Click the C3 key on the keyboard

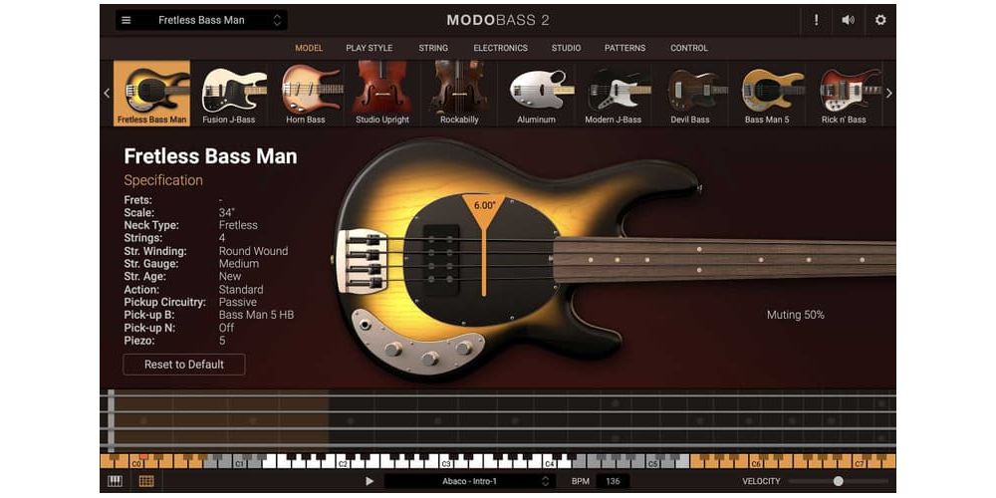446,464
